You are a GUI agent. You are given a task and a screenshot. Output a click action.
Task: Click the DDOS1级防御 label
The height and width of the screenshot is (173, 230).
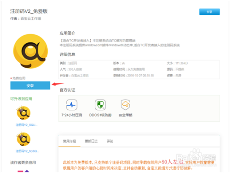tap(100, 115)
